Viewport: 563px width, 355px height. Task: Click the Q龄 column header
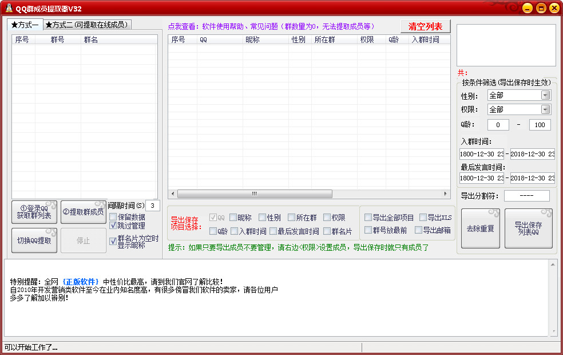point(397,40)
